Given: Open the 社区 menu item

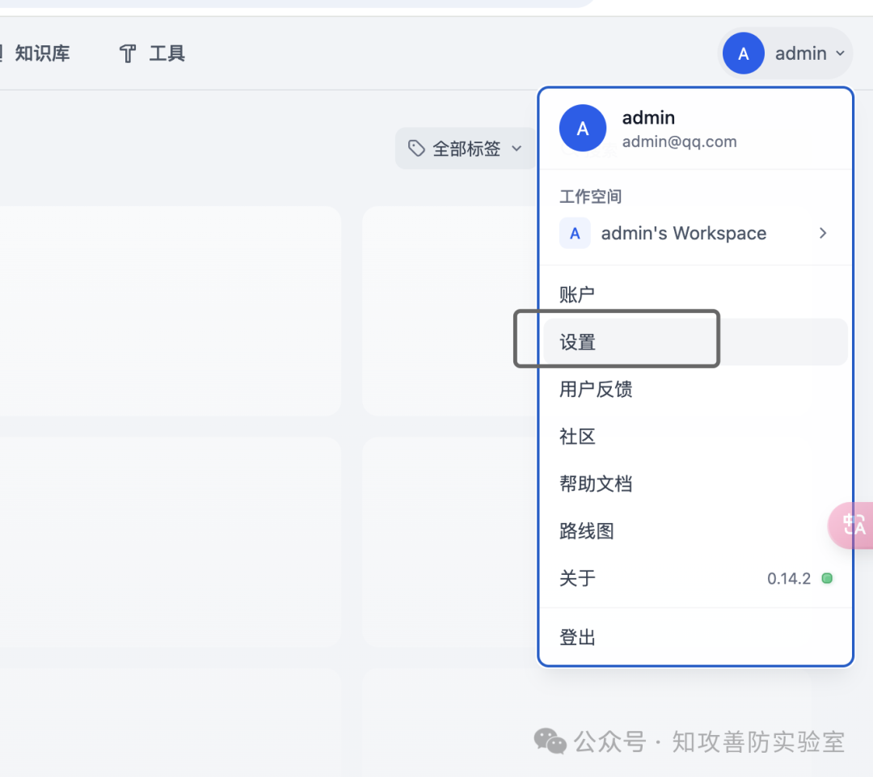Looking at the screenshot, I should coord(577,436).
